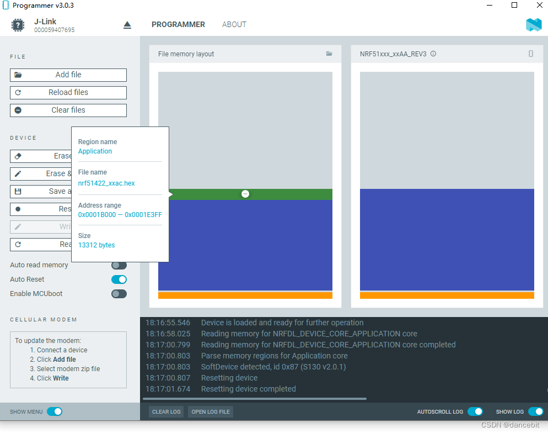Remove file using minus icon on green region
This screenshot has height=433, width=548.
click(x=245, y=194)
